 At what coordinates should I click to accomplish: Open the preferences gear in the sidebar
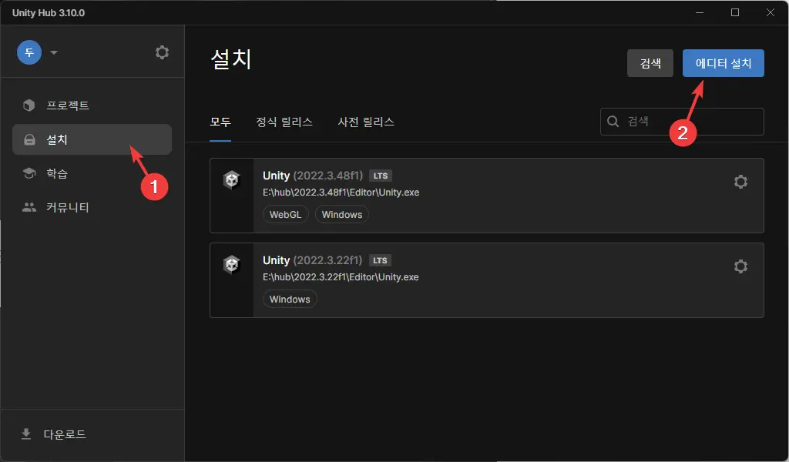pos(162,52)
